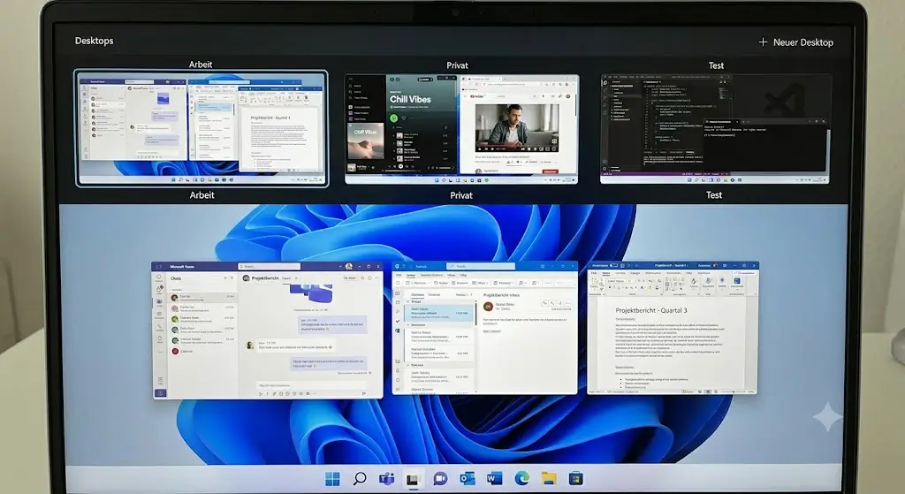Switch to the Privat desktop thumbnail
The image size is (905, 494).
(461, 129)
